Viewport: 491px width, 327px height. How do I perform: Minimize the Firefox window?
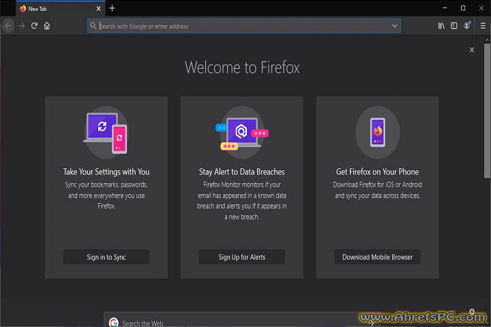pyautogui.click(x=445, y=8)
